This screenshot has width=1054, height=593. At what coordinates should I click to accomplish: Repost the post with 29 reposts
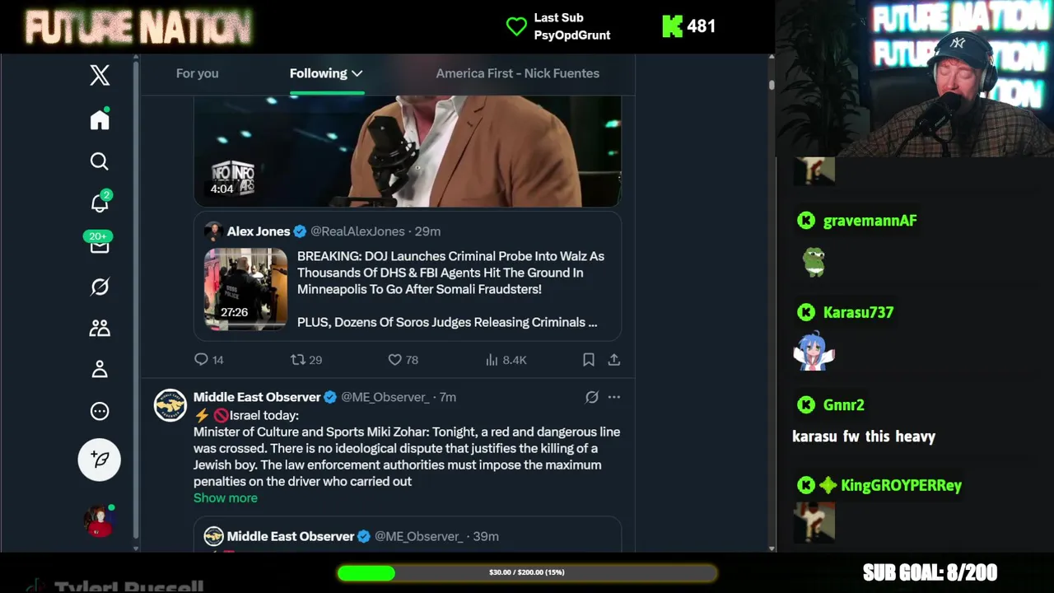306,360
